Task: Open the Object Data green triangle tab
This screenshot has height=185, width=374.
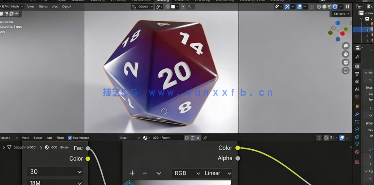Action: pyautogui.click(x=357, y=144)
